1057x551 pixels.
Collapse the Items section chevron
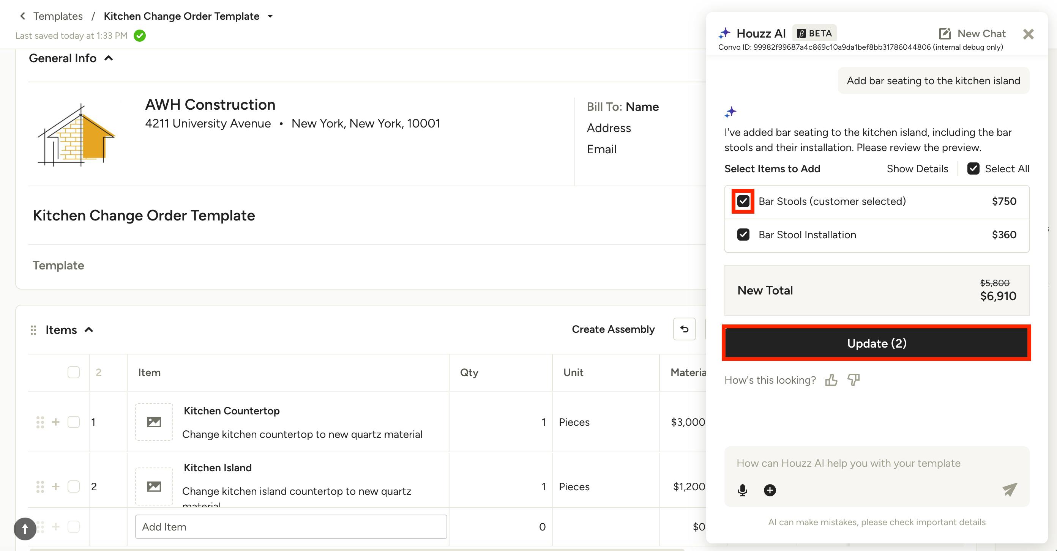[x=88, y=330]
